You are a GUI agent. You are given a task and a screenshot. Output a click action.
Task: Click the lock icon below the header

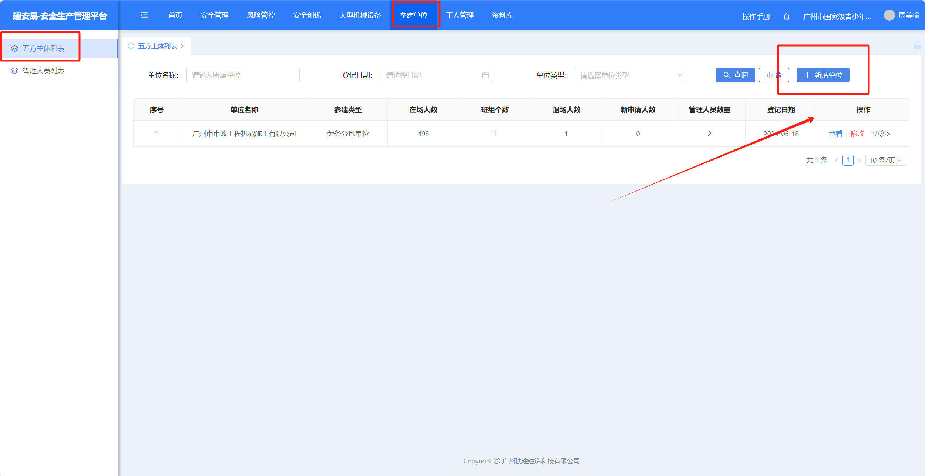pos(917,45)
